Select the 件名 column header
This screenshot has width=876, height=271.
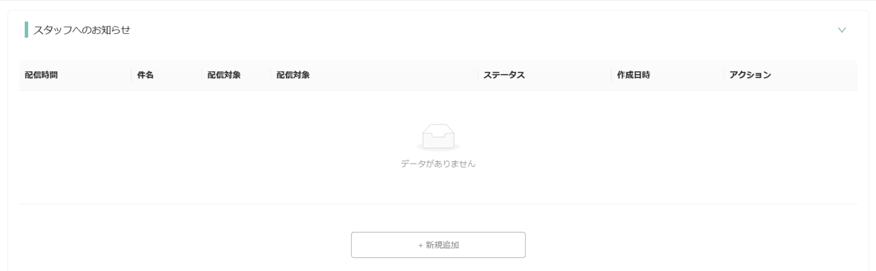pos(145,75)
